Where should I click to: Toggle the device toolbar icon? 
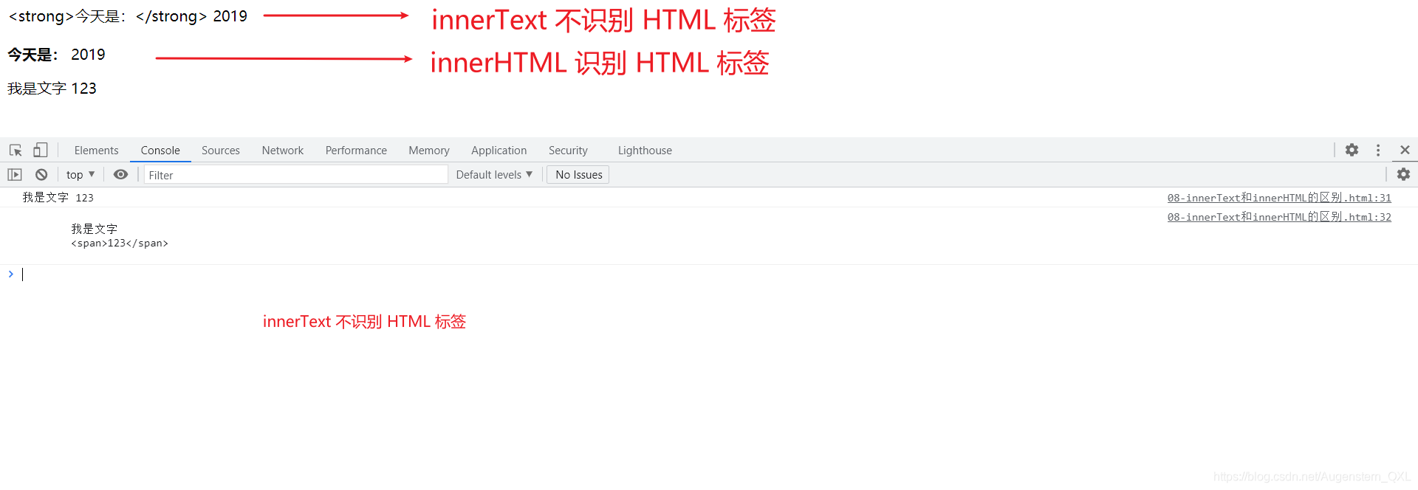pos(40,150)
